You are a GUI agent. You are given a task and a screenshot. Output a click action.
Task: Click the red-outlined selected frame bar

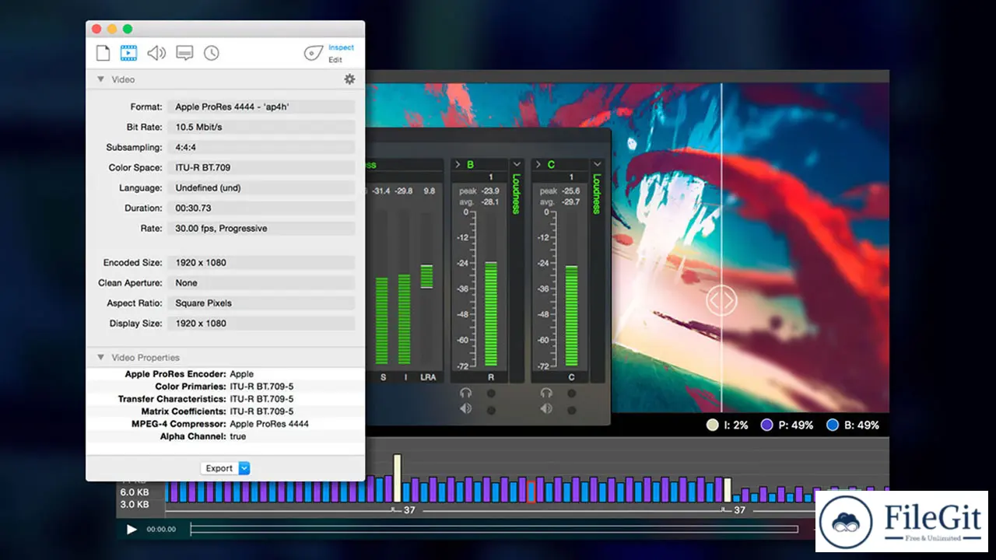pyautogui.click(x=532, y=492)
